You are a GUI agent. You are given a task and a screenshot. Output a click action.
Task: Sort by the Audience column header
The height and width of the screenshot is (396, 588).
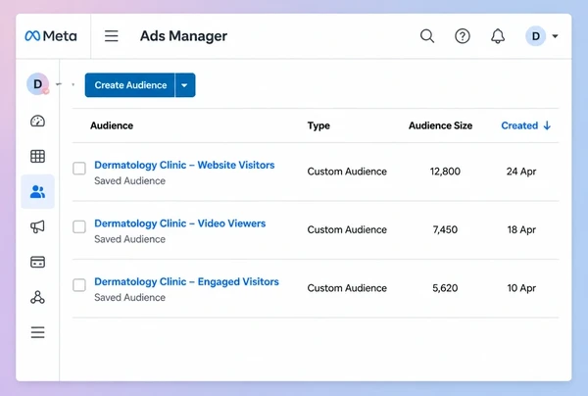tap(112, 125)
